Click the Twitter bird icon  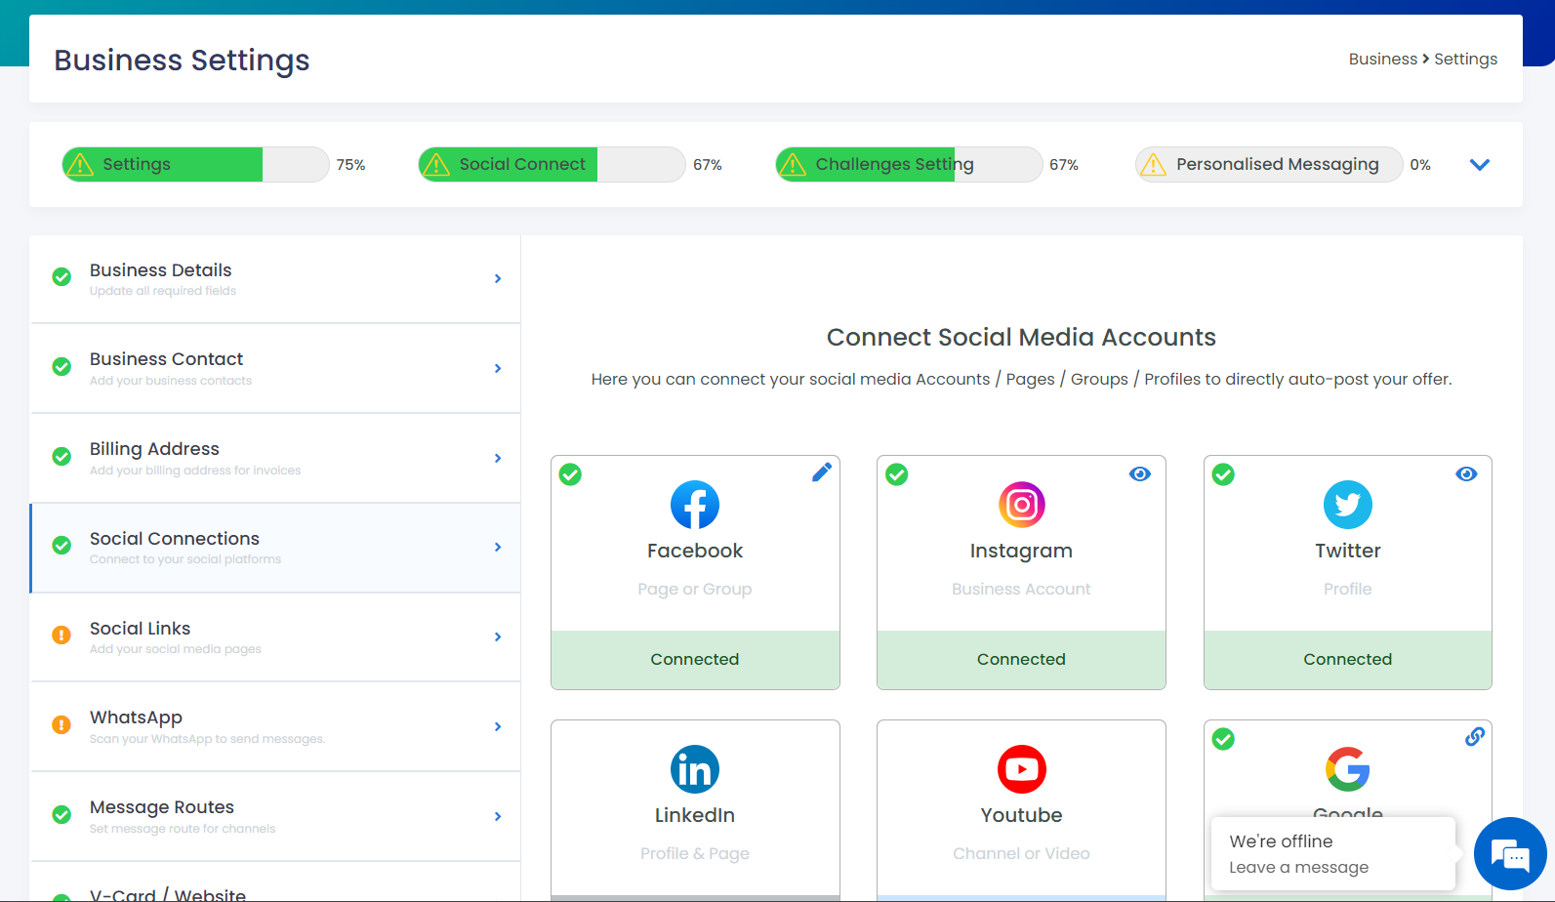[1348, 505]
